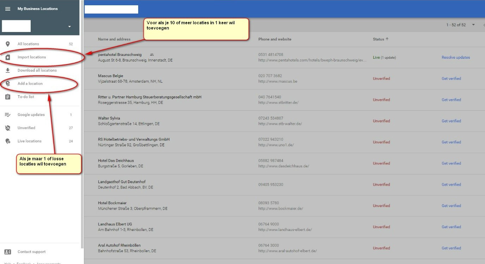
Task: Open Hotel Bockmaier location name
Action: tap(112, 203)
